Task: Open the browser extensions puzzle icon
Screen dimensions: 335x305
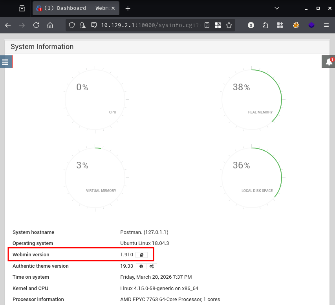Action: 265,25
